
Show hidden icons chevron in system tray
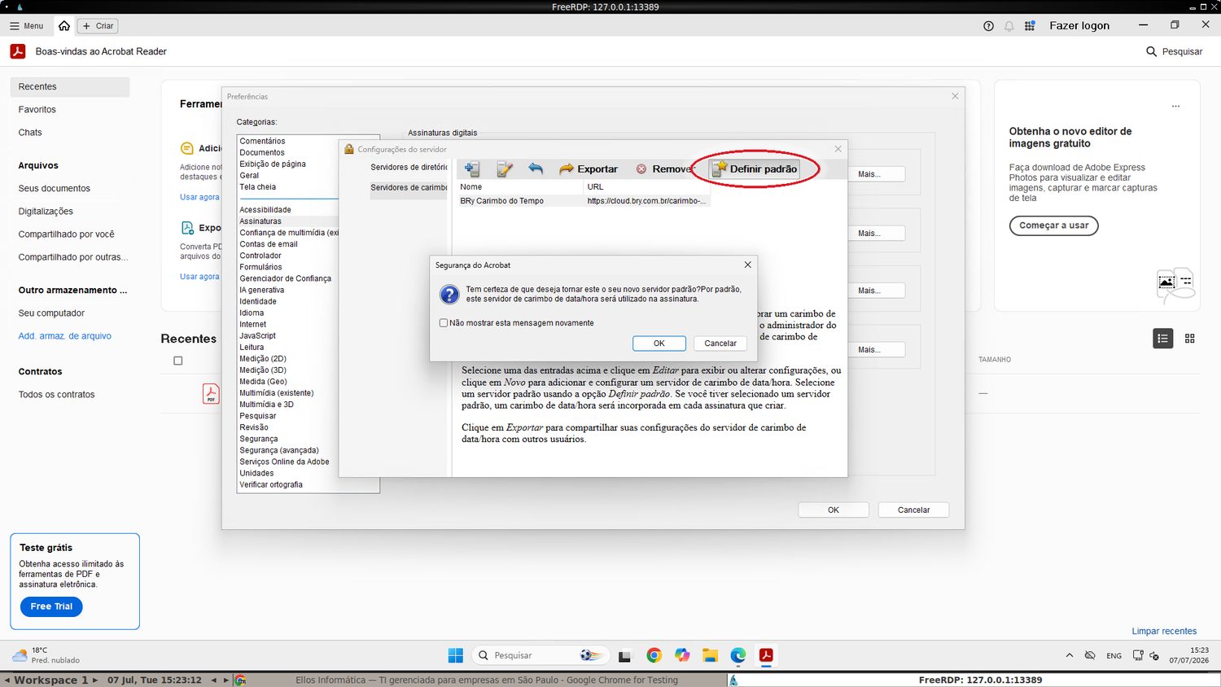[x=1069, y=655]
